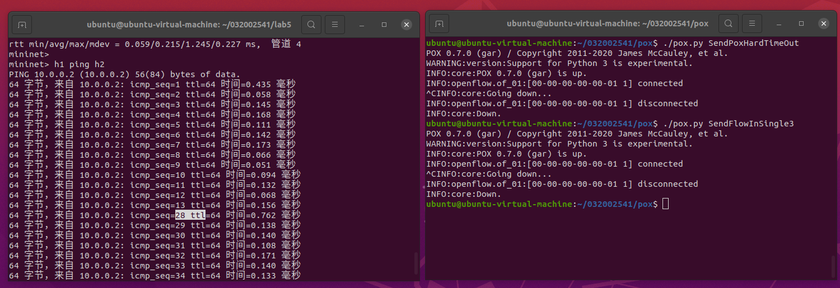This screenshot has width=840, height=288.
Task: Click the icmp_seq=29 ping reply line
Action: [x=155, y=225]
